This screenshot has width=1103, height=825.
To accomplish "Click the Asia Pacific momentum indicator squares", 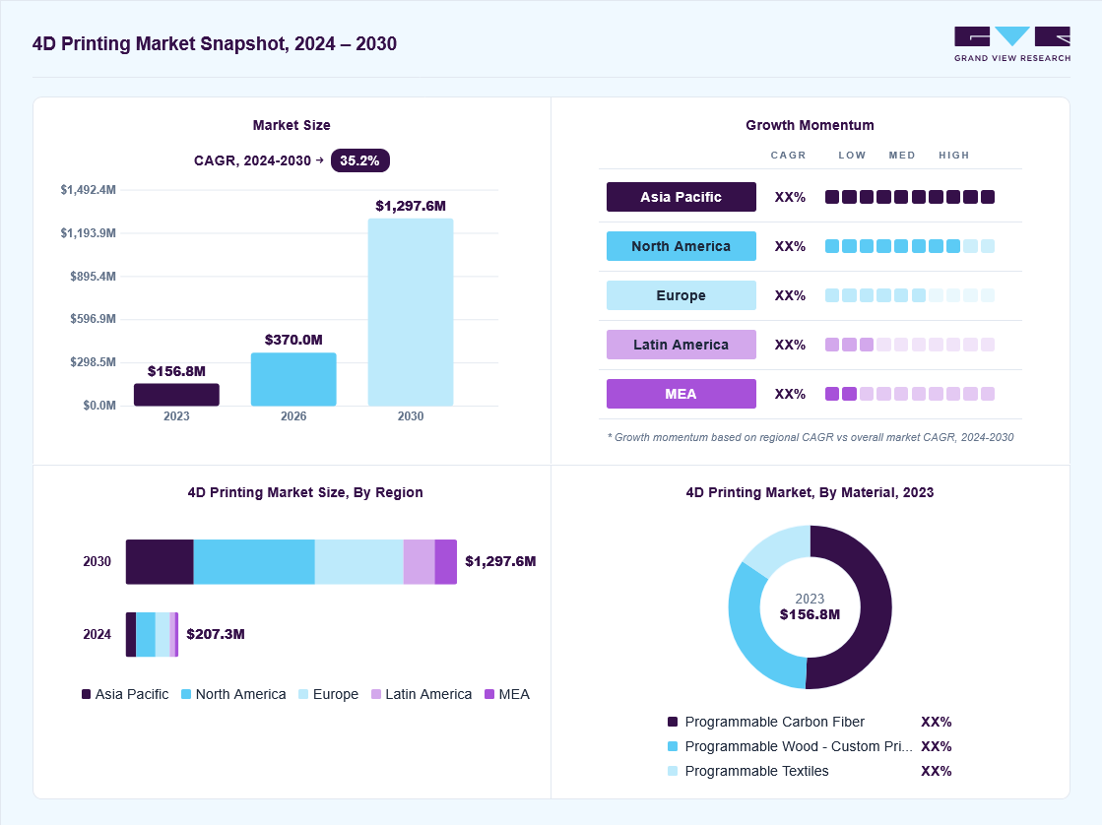I will [x=910, y=197].
